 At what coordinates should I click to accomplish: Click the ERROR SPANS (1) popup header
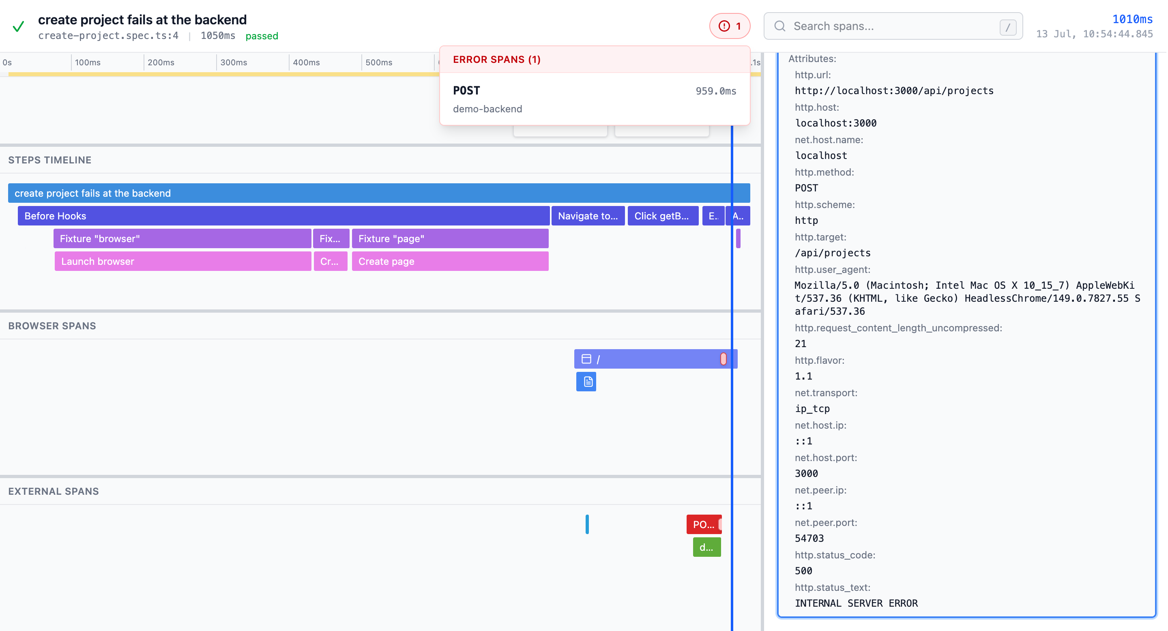595,59
